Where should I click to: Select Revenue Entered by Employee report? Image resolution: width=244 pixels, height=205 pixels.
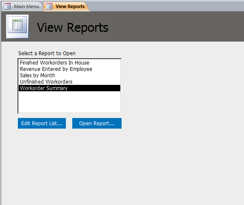click(x=69, y=69)
